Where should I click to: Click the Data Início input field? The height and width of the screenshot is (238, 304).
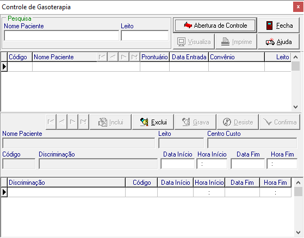tap(178, 164)
